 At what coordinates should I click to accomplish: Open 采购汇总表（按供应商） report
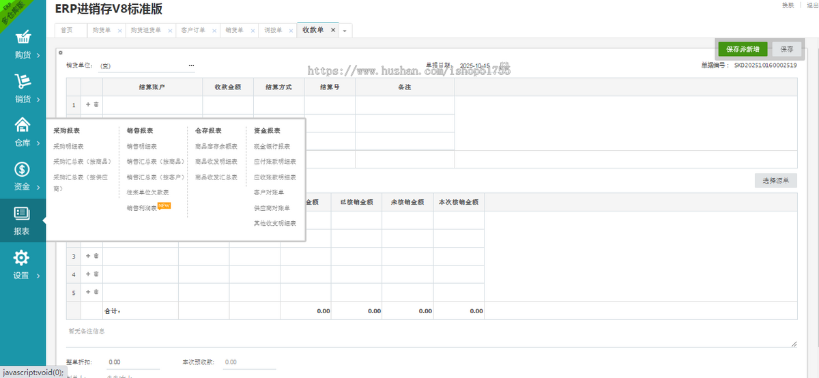pyautogui.click(x=80, y=182)
